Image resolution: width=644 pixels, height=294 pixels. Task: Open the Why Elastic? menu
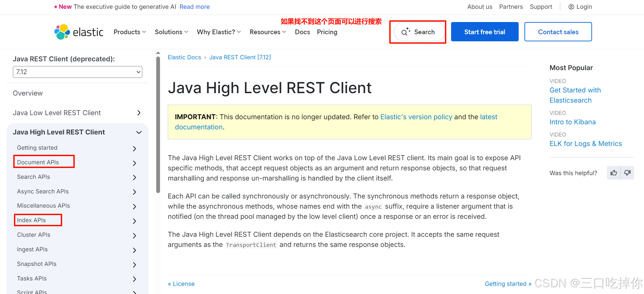pyautogui.click(x=219, y=32)
